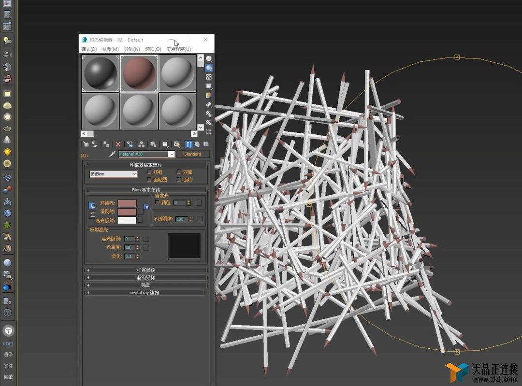522x386 pixels.
Task: Click the red X Reset Map icon
Action: pyautogui.click(x=118, y=144)
